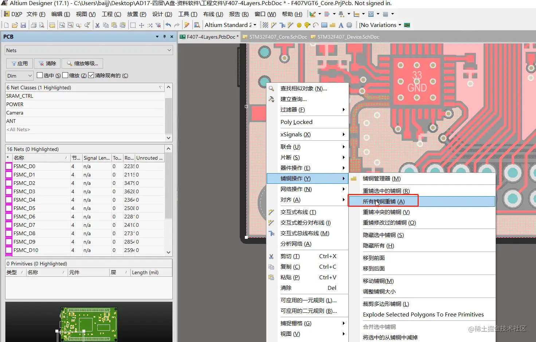The height and width of the screenshot is (342, 536).
Task: Click the Open file folder icon
Action: pos(15,25)
